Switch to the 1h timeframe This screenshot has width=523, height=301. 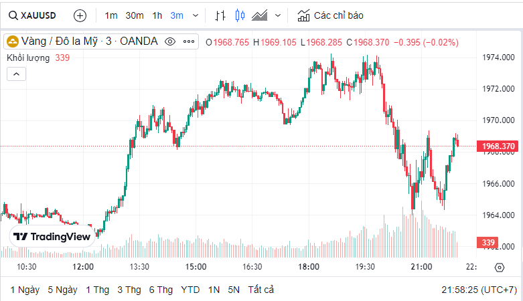click(x=157, y=15)
